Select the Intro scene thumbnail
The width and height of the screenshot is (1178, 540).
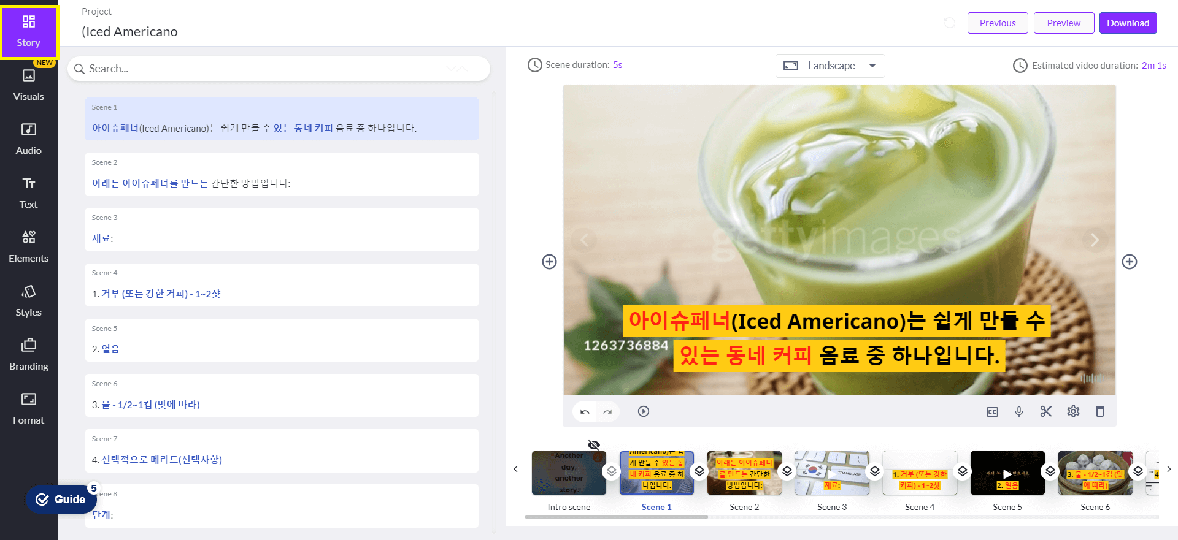point(569,473)
